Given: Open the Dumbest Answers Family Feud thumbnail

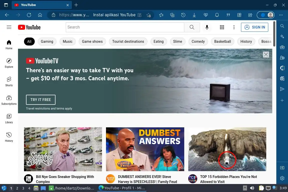Looking at the screenshot, I should [x=145, y=149].
